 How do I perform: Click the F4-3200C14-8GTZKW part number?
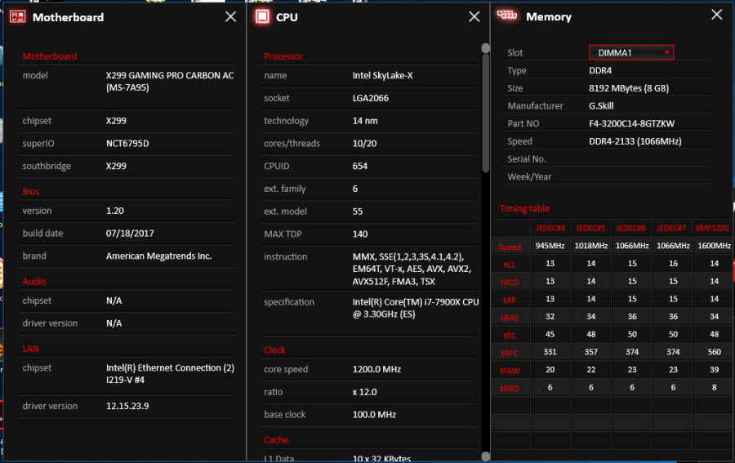click(x=631, y=123)
